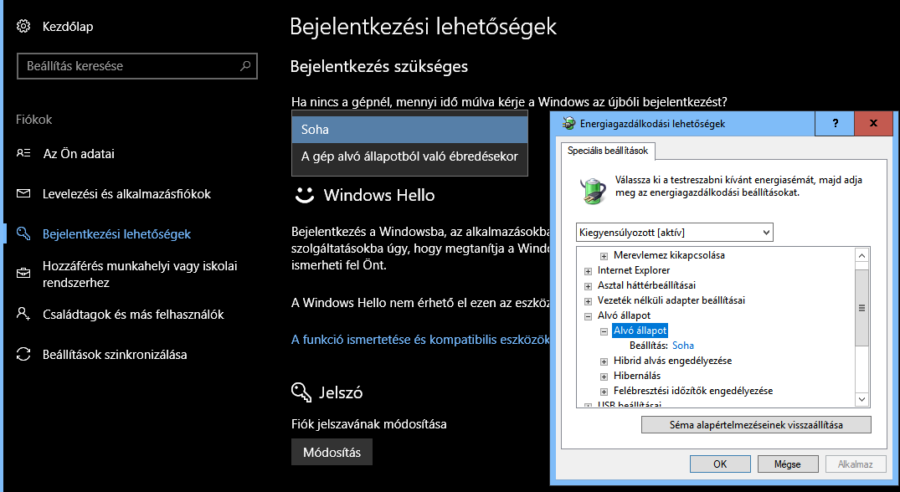
Task: Expand Merevlemez kikapcsolása node
Action: (x=604, y=256)
